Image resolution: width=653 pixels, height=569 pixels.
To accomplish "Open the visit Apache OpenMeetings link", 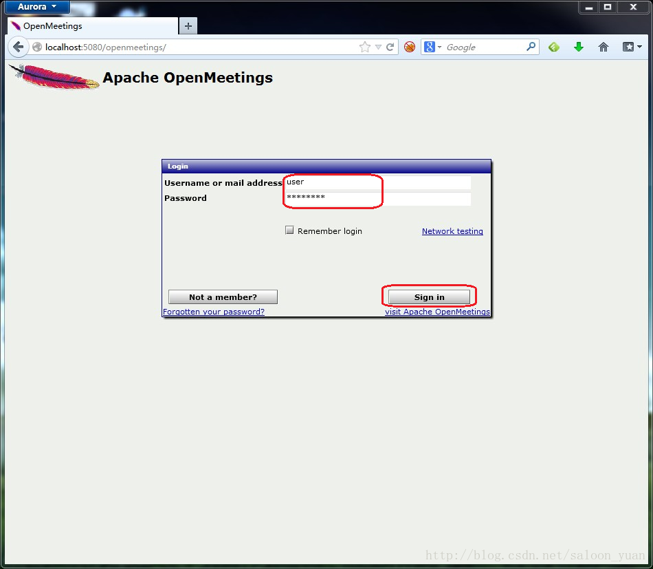I will tap(437, 312).
